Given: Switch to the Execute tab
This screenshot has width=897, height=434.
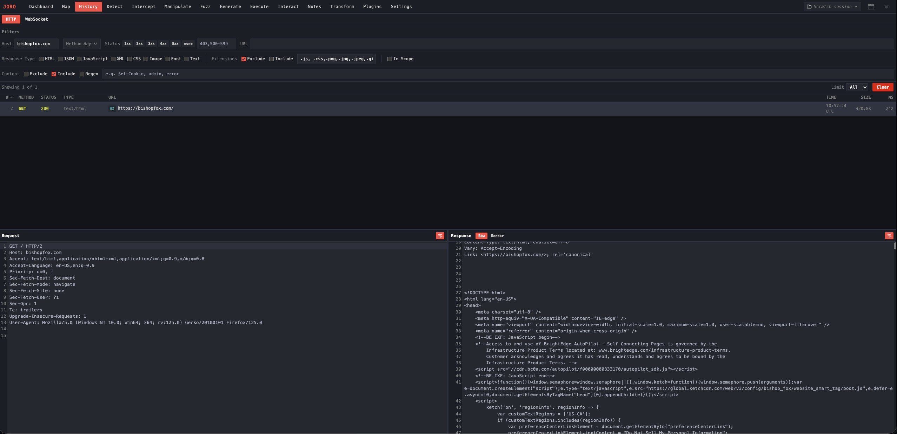Looking at the screenshot, I should tap(259, 7).
